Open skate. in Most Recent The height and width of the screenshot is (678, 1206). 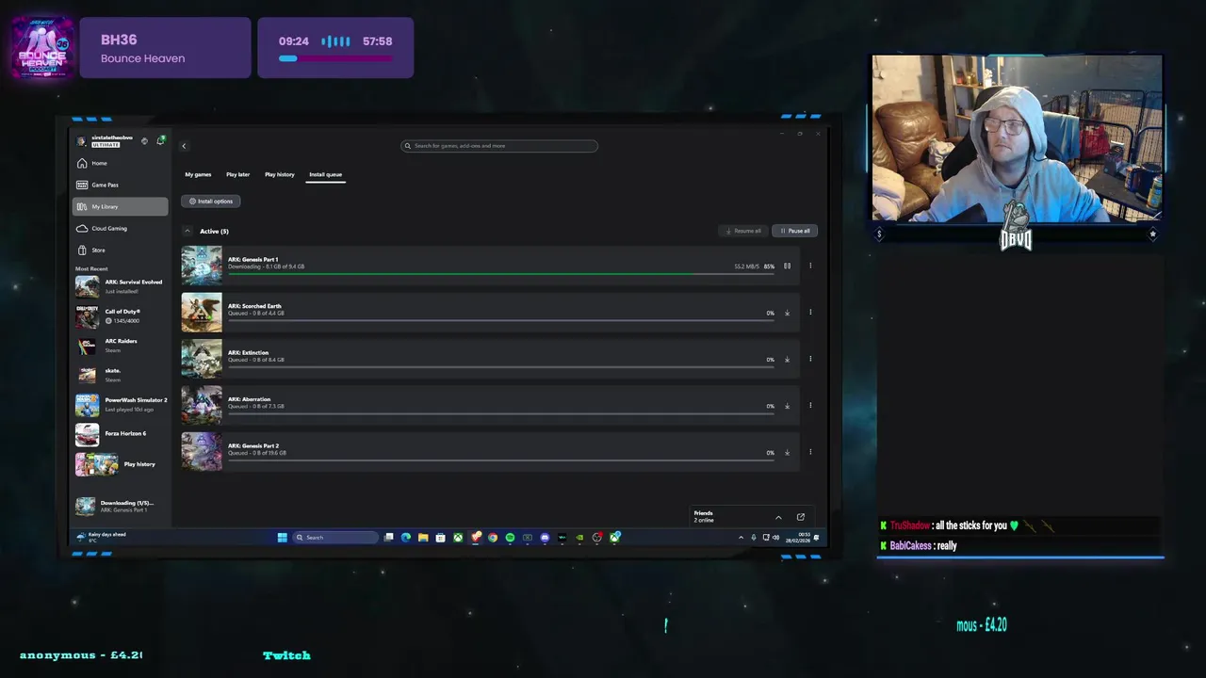click(x=121, y=375)
